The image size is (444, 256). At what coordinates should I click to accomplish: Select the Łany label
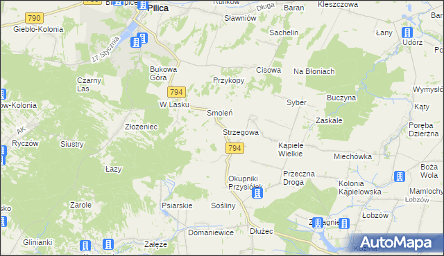point(384,33)
